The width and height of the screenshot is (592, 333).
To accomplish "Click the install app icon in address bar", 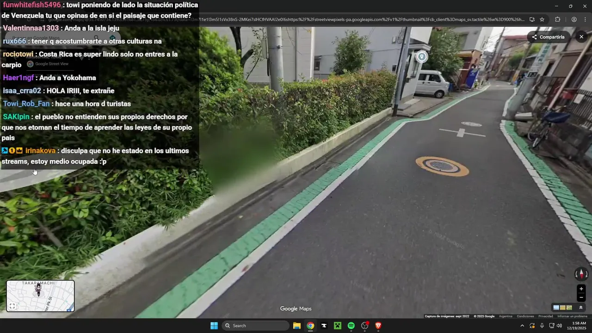I will (x=532, y=19).
